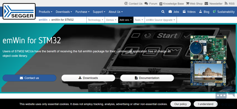Expand the Support menu
The height and width of the screenshot is (109, 237).
(99, 12)
